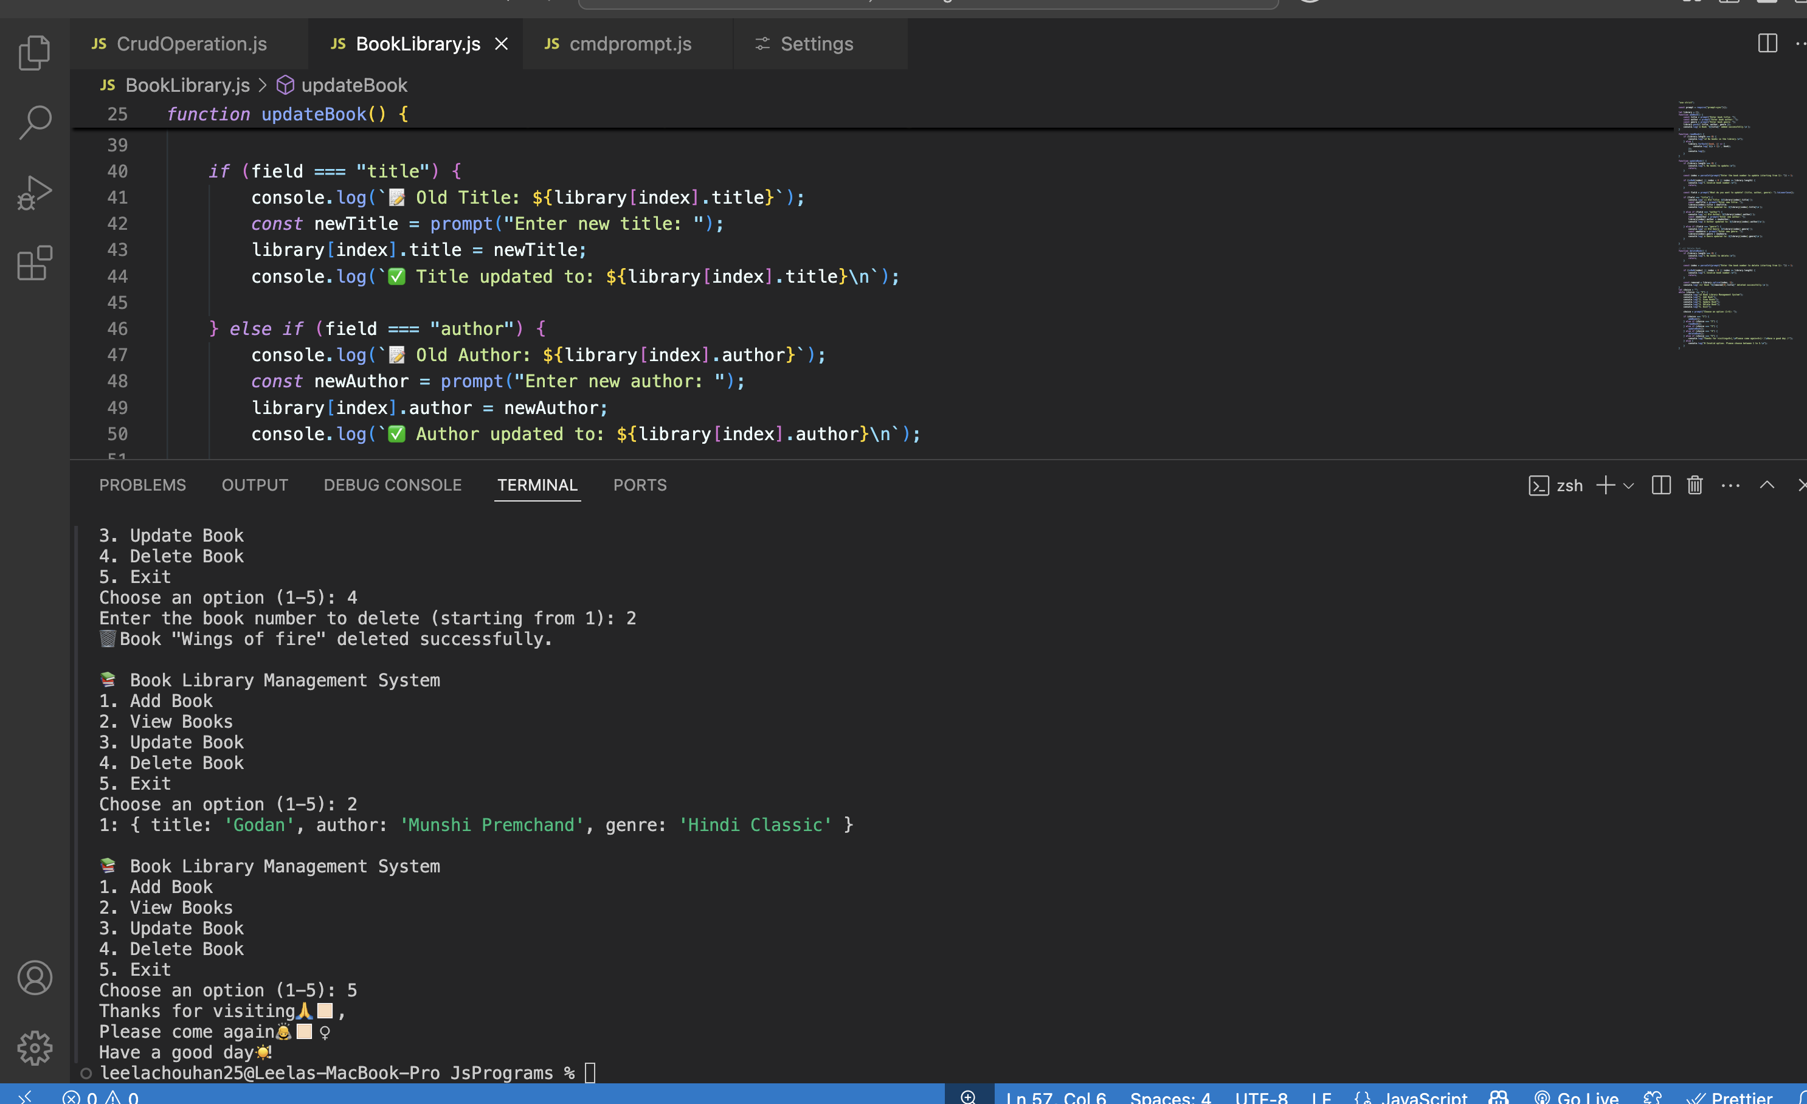Switch to the DEBUG CONSOLE tab
This screenshot has height=1104, width=1807.
point(392,485)
